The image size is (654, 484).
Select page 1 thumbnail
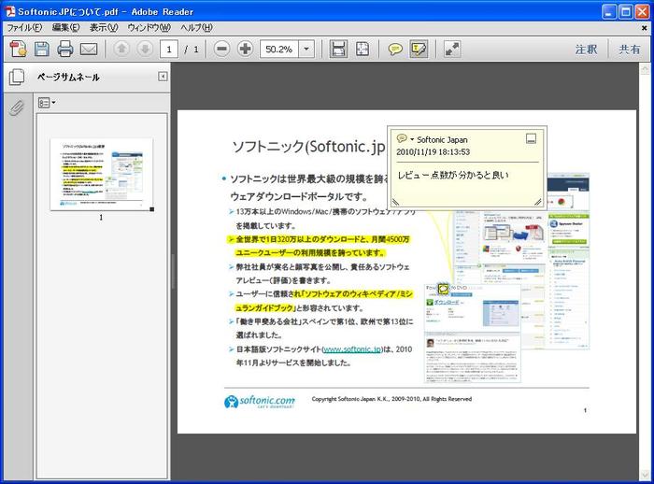101,174
